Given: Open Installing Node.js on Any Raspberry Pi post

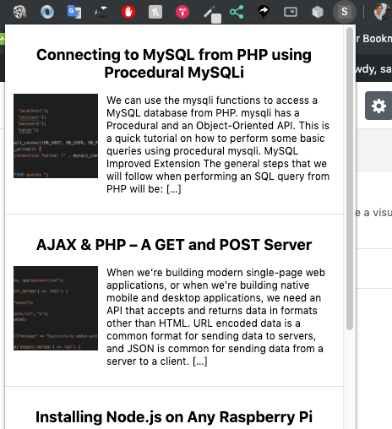Looking at the screenshot, I should [x=174, y=417].
